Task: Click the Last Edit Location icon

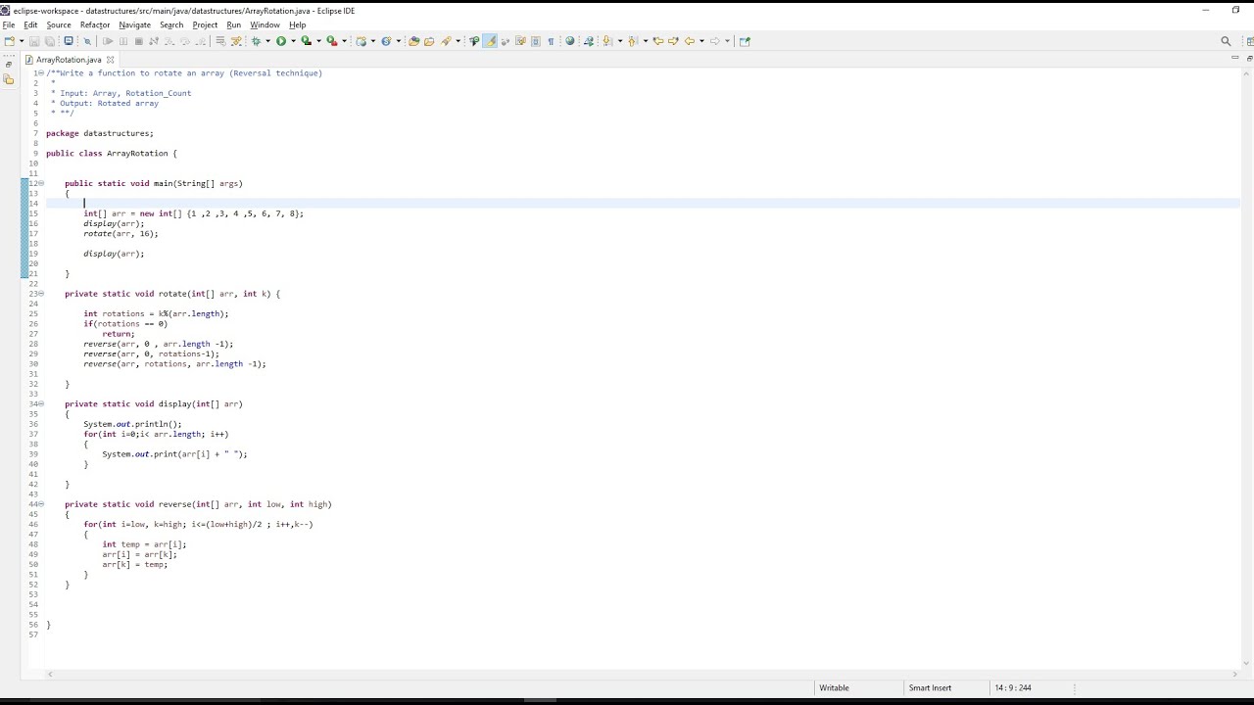Action: point(658,41)
